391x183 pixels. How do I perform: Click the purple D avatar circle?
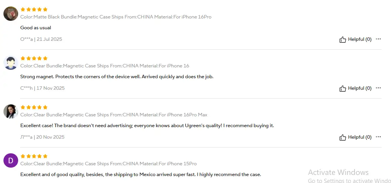coord(11,160)
